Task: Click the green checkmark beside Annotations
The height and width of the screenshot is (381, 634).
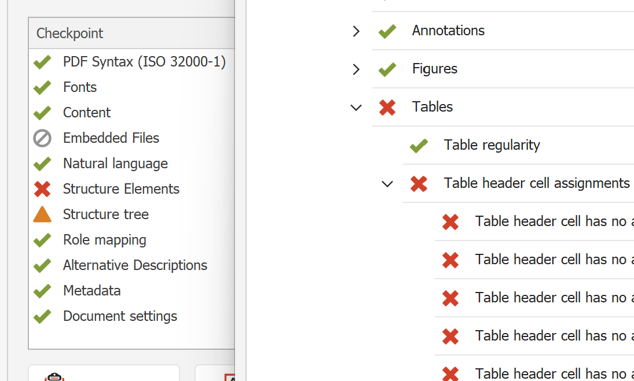Action: click(x=387, y=31)
